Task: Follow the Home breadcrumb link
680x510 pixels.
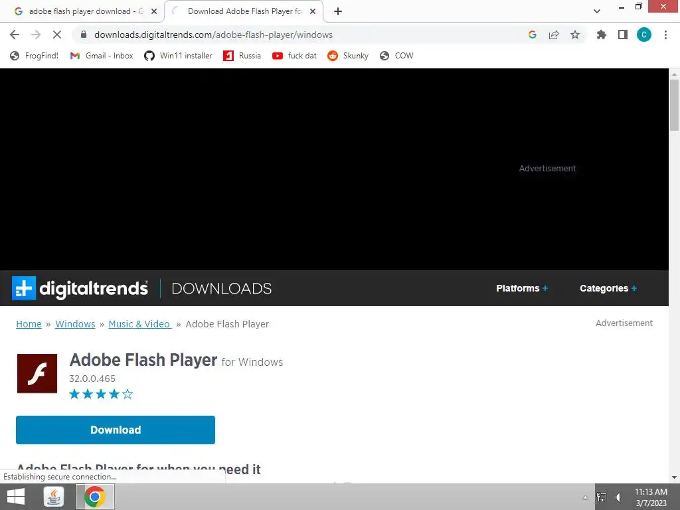Action: click(x=29, y=324)
